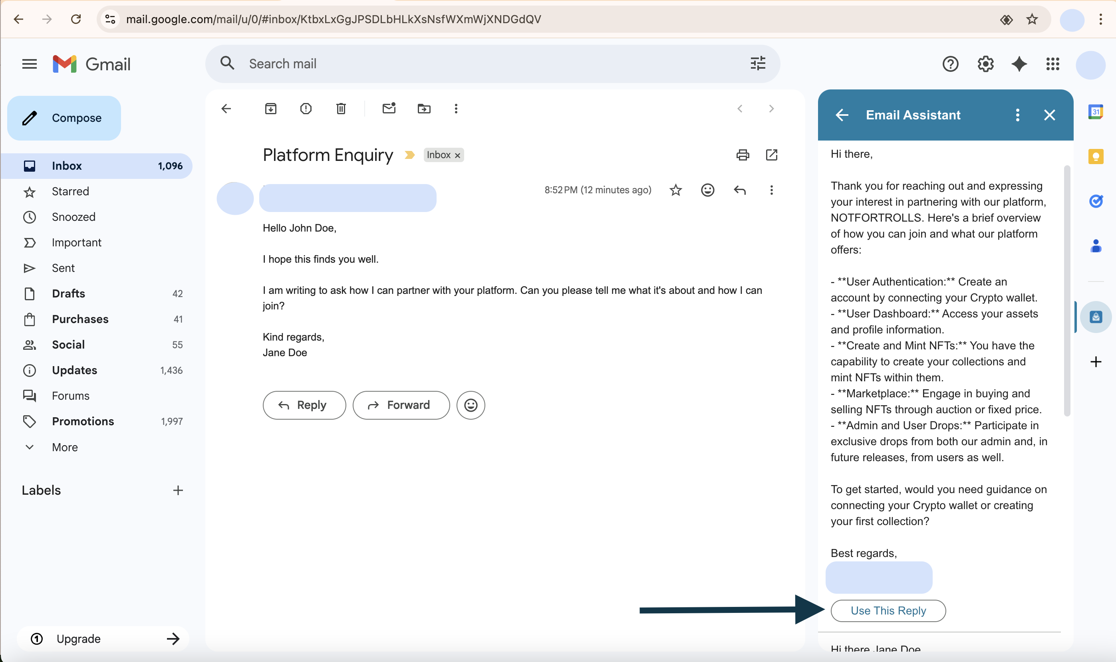Screen dimensions: 1116x662
Task: Add emoji reaction in message header
Action: click(708, 190)
